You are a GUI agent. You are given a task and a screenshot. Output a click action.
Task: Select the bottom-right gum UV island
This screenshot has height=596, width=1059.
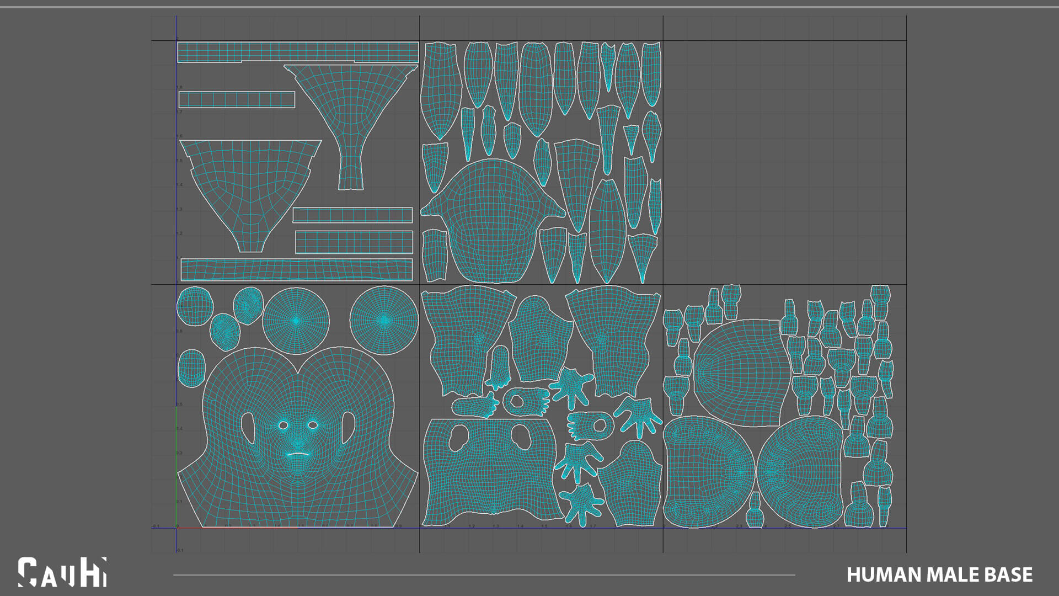799,472
